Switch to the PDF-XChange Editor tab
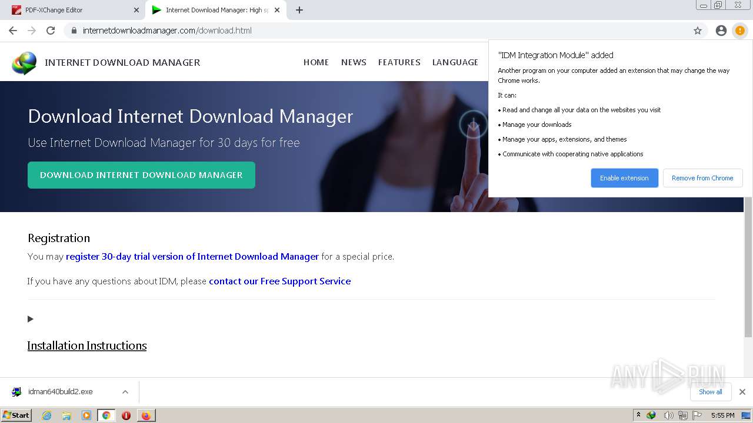753x423 pixels. (x=74, y=10)
